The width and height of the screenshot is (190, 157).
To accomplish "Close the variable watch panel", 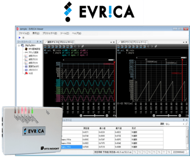I will point(187,120).
